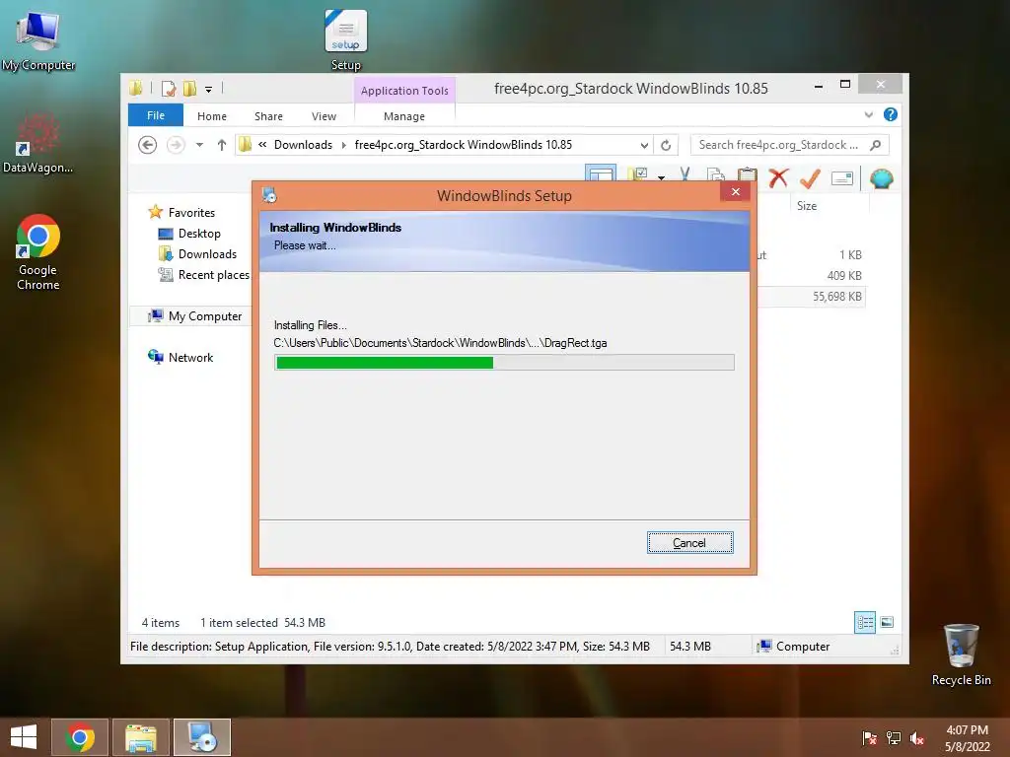
Task: Click the 1 KB file size cell
Action: tap(850, 255)
